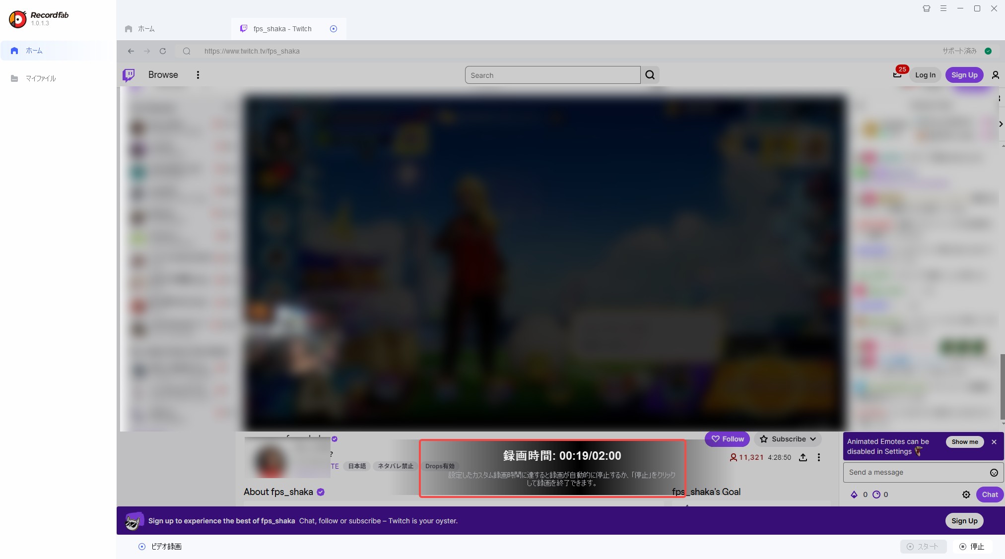This screenshot has height=559, width=1005.
Task: Click the Show me button
Action: 964,442
